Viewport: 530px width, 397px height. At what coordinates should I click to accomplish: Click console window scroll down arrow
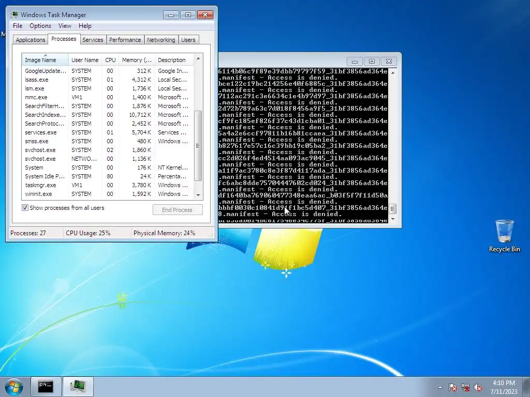(x=392, y=219)
